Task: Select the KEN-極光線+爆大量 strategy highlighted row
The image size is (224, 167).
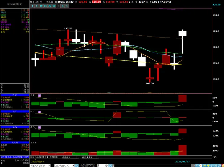Action: pos(15,157)
